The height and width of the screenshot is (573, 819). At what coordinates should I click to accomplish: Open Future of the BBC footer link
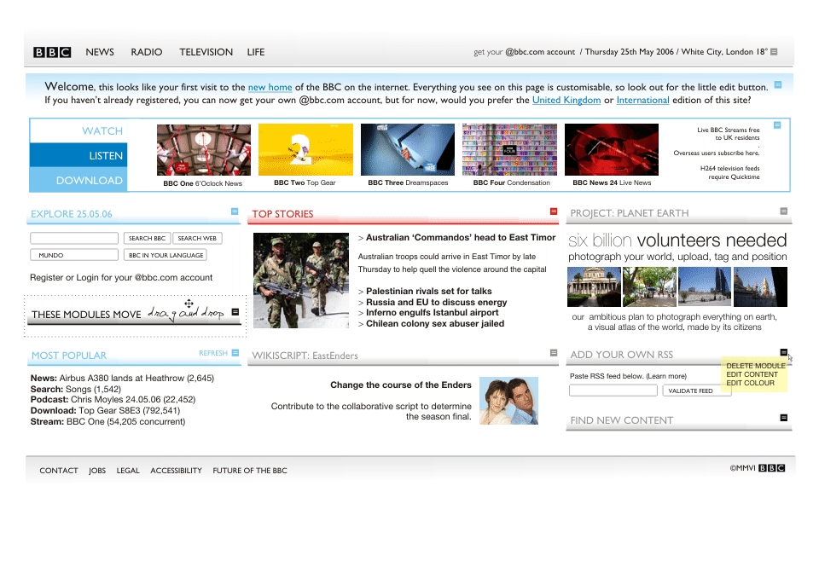click(250, 471)
